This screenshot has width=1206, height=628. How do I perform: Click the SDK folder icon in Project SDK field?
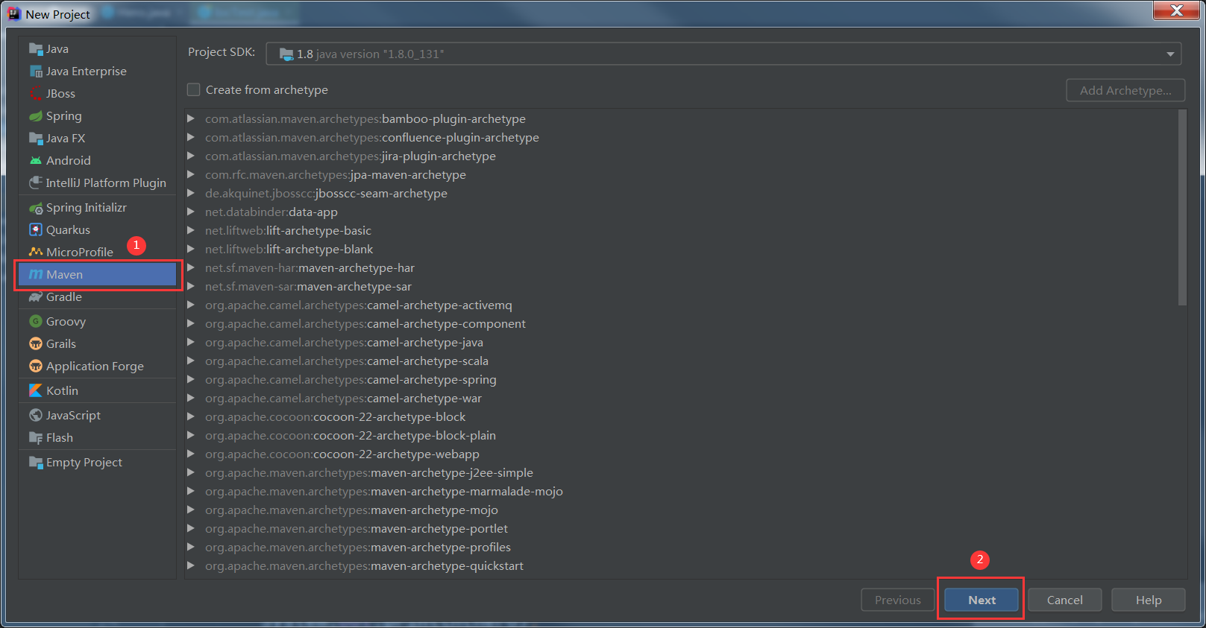pyautogui.click(x=286, y=54)
